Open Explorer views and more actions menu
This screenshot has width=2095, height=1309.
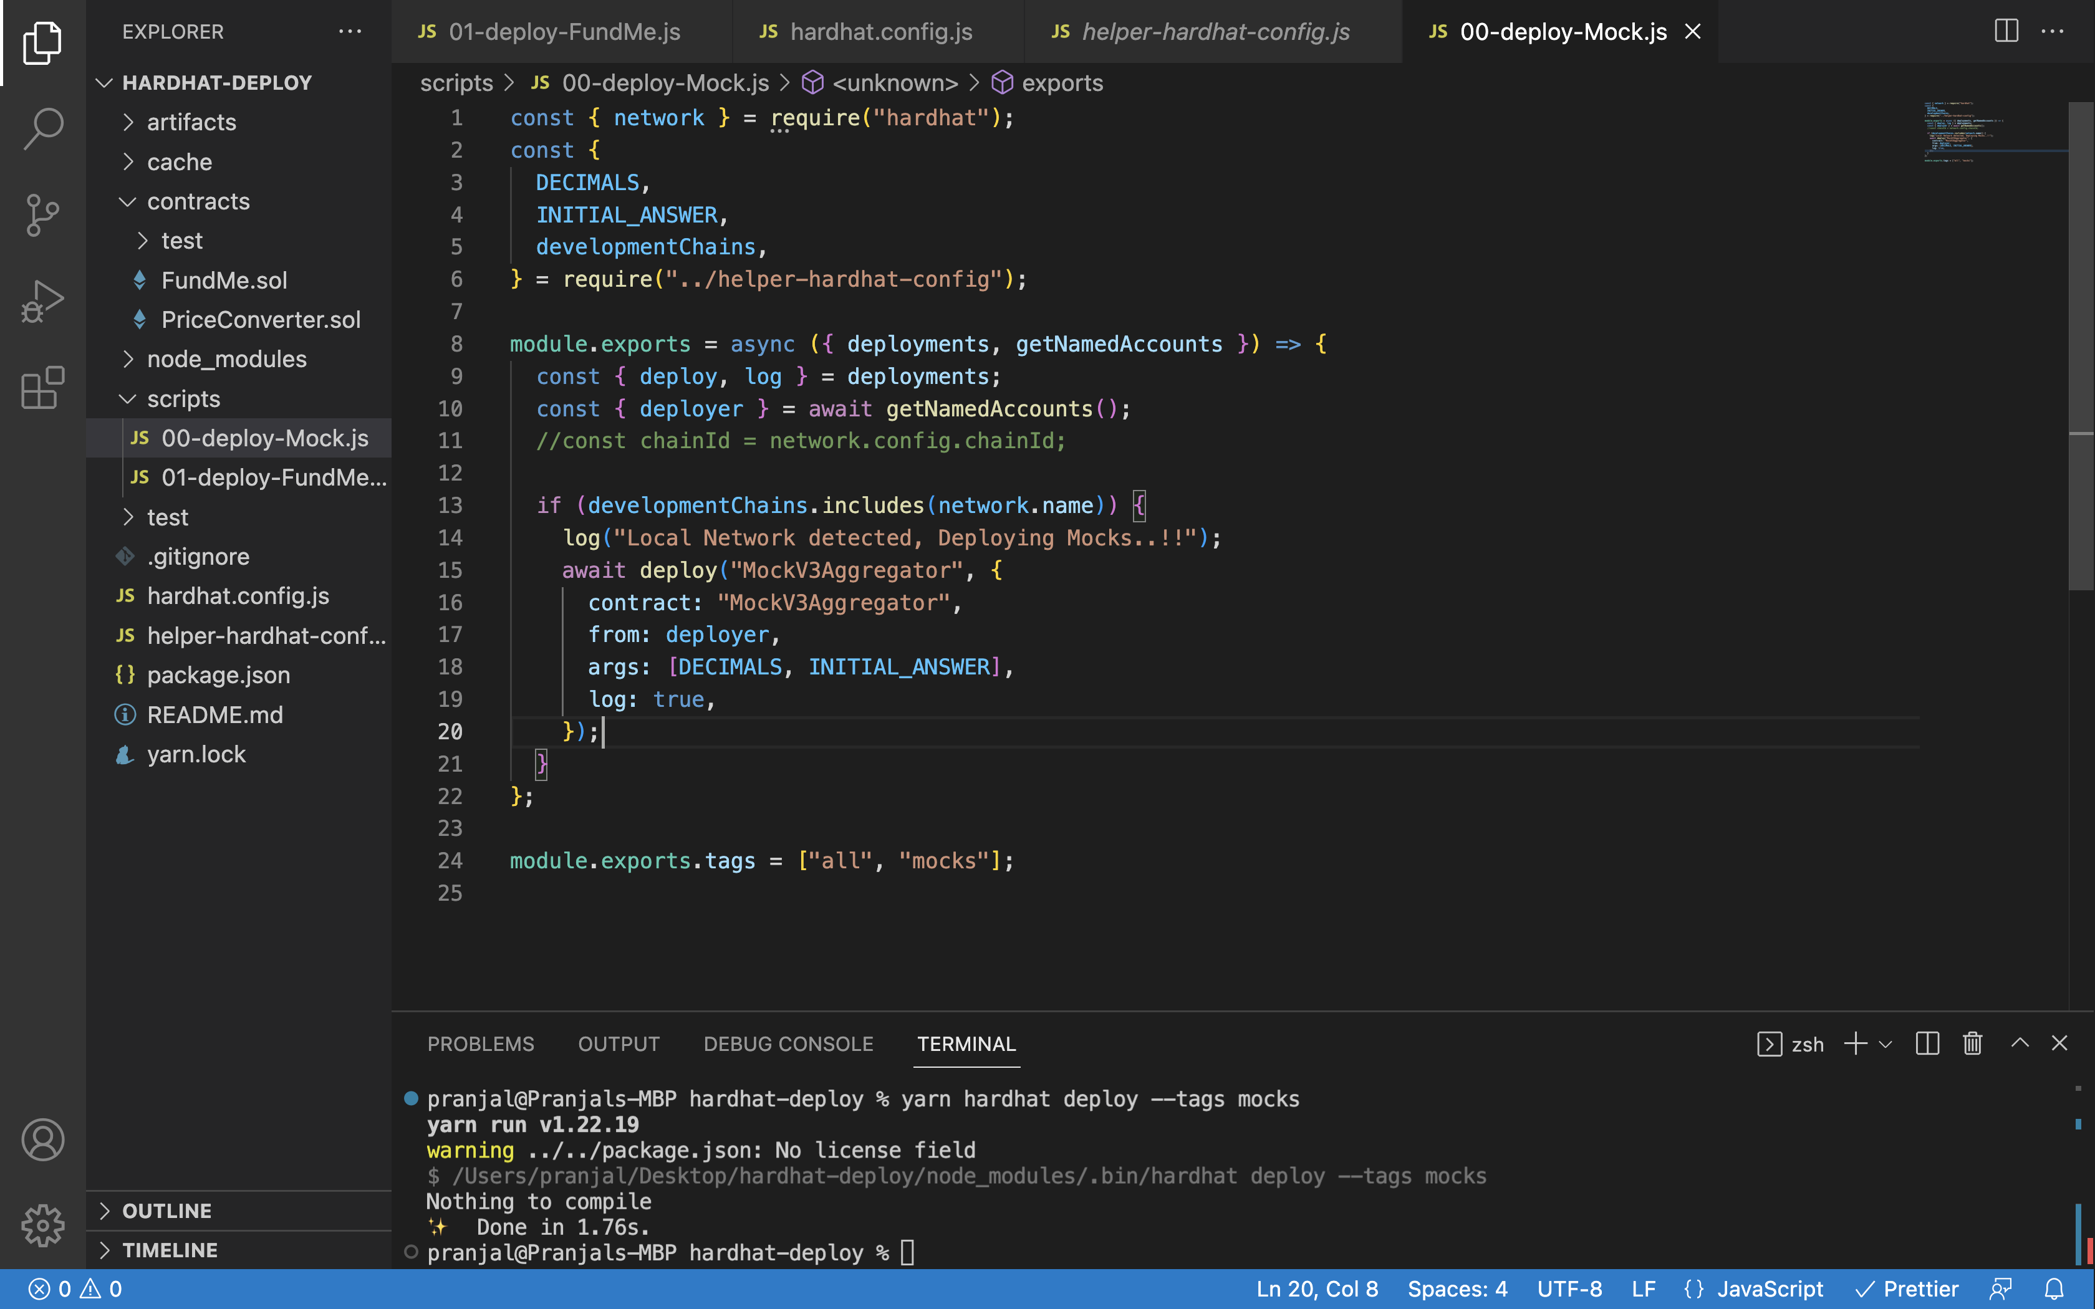[x=350, y=32]
